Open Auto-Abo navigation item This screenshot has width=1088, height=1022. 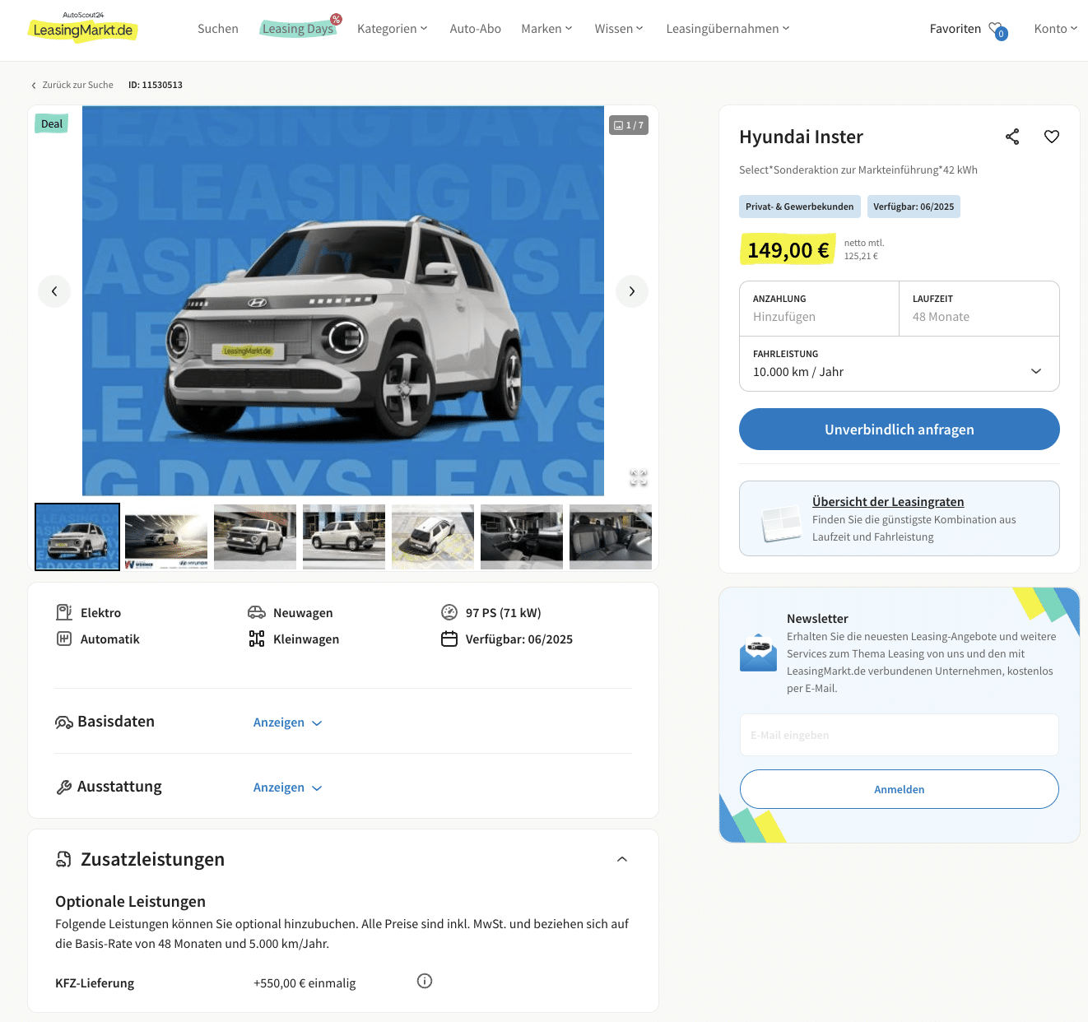[476, 29]
